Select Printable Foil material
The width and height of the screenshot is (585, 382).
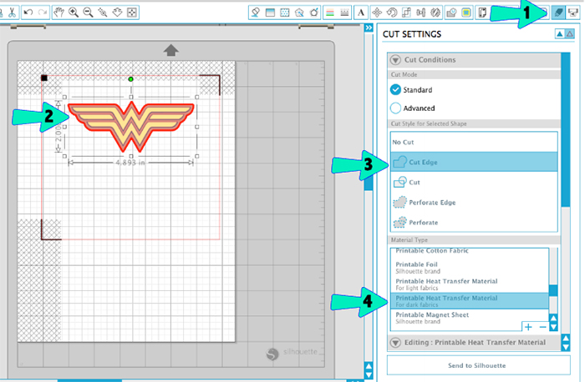coord(470,268)
